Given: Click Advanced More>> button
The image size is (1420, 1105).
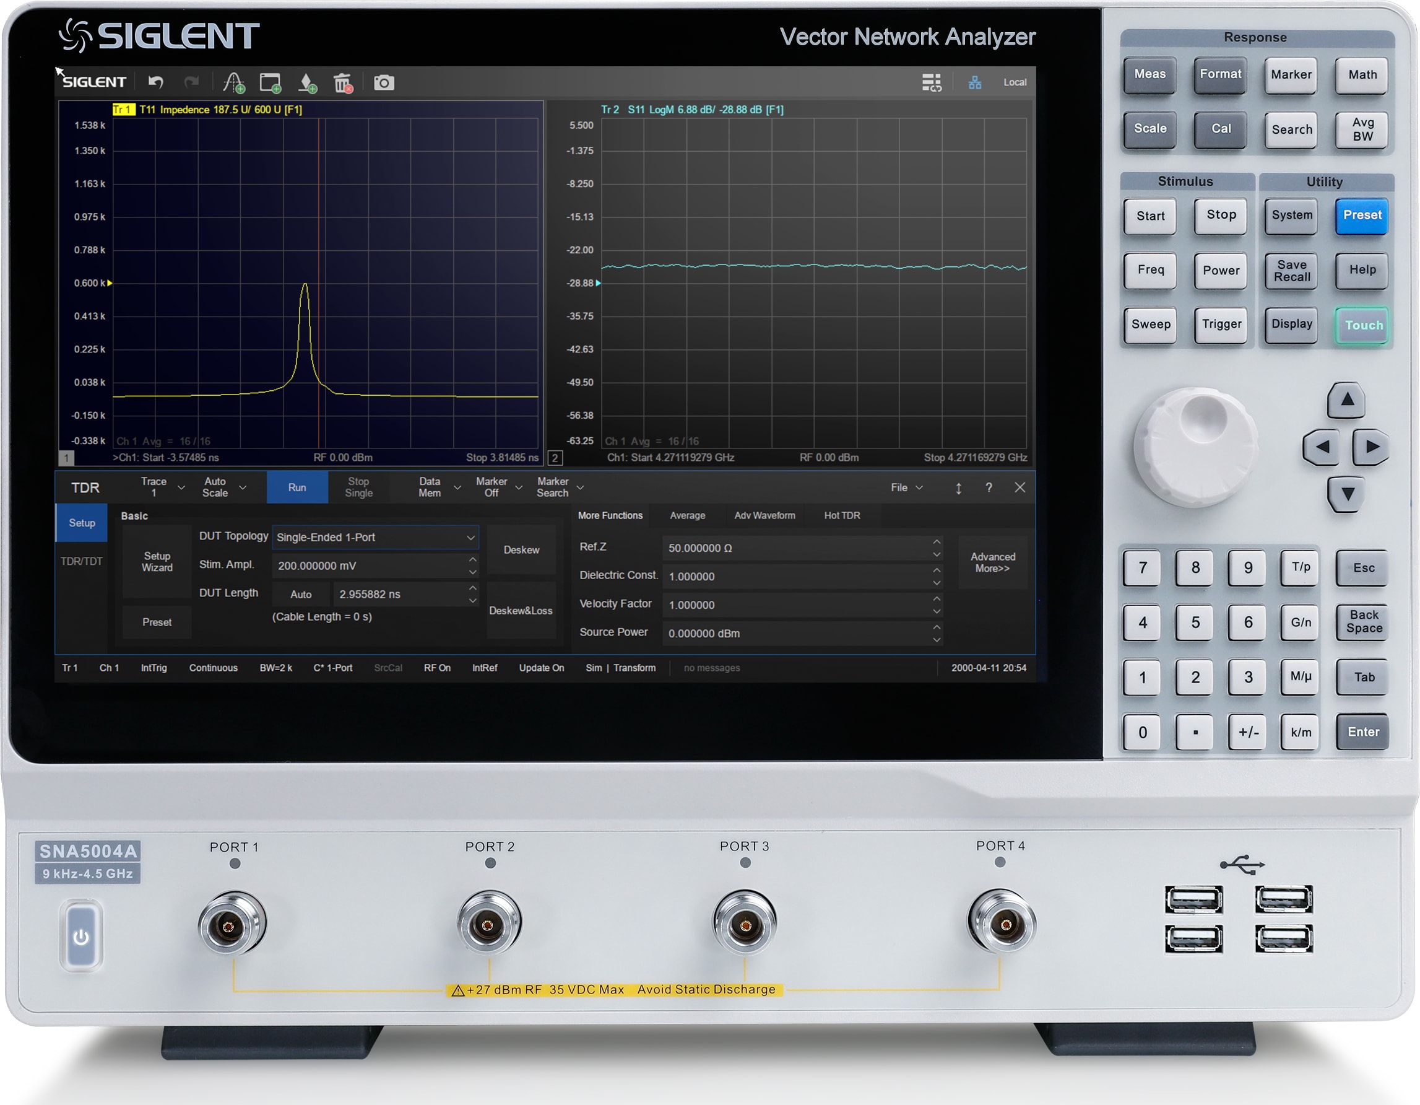Looking at the screenshot, I should click(x=992, y=563).
